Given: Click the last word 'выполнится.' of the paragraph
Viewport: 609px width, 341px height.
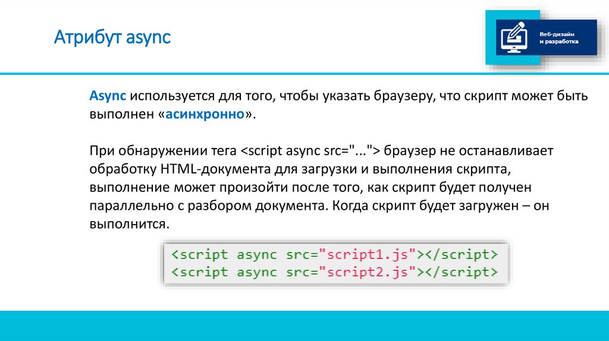Looking at the screenshot, I should pyautogui.click(x=129, y=224).
